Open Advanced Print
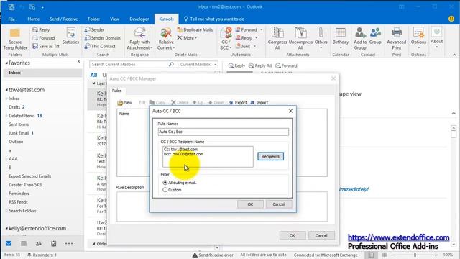This screenshot has width=460, height=259. tap(396, 39)
